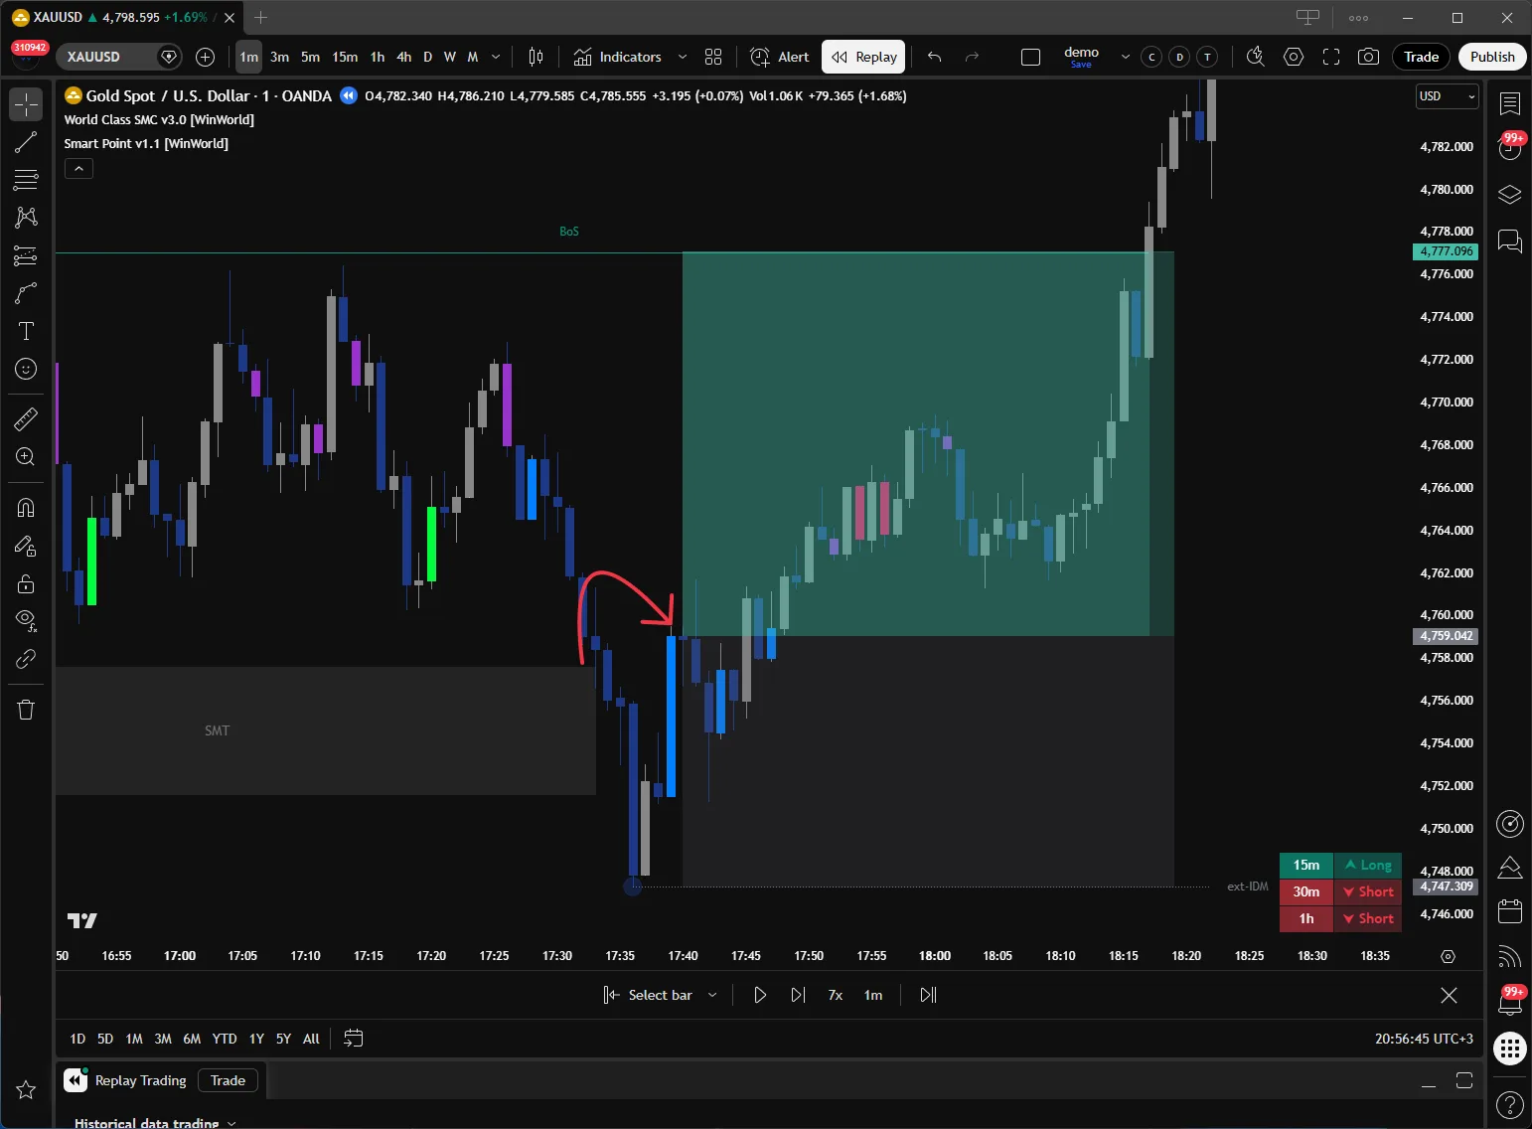Click the Trade button in top bar
This screenshot has height=1129, width=1532.
click(1421, 57)
